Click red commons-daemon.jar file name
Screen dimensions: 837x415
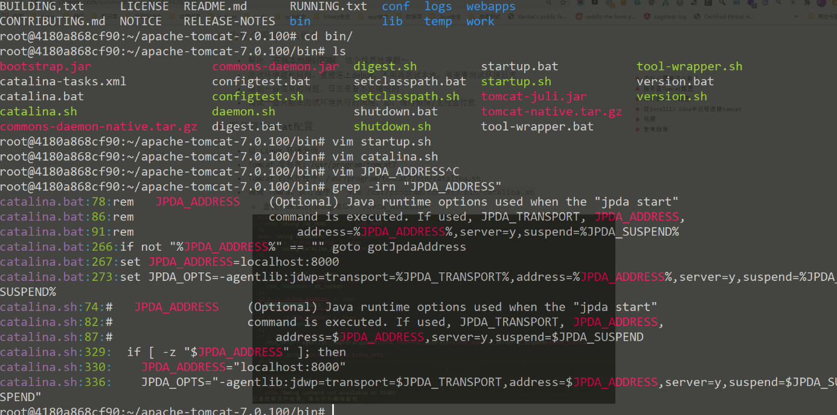point(275,66)
